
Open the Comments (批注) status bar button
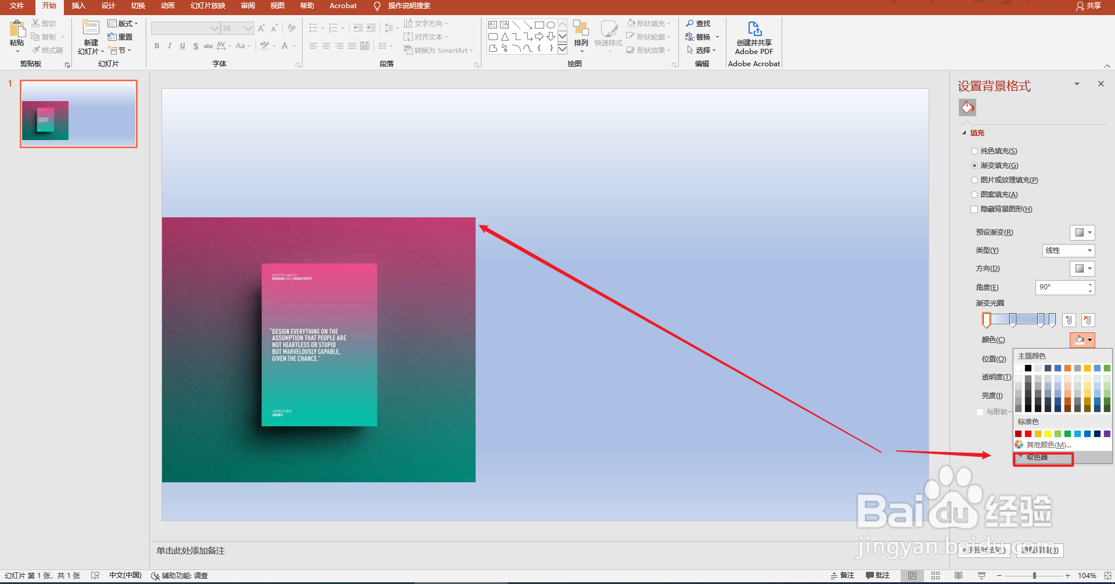[x=877, y=575]
